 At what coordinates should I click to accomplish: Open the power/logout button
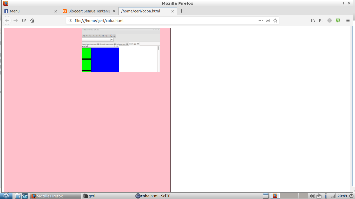pyautogui.click(x=351, y=196)
